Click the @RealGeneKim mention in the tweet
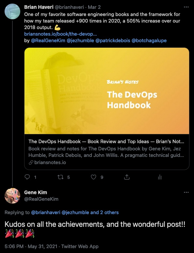 tap(48, 41)
